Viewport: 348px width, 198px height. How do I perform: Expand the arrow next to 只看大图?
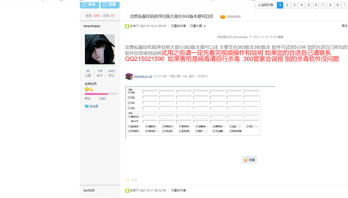click(x=205, y=26)
